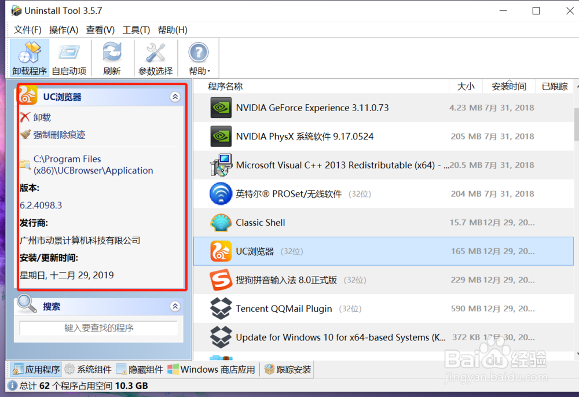Open the 卸载程序 uninstaller toolbar button
This screenshot has width=579, height=397.
click(30, 58)
